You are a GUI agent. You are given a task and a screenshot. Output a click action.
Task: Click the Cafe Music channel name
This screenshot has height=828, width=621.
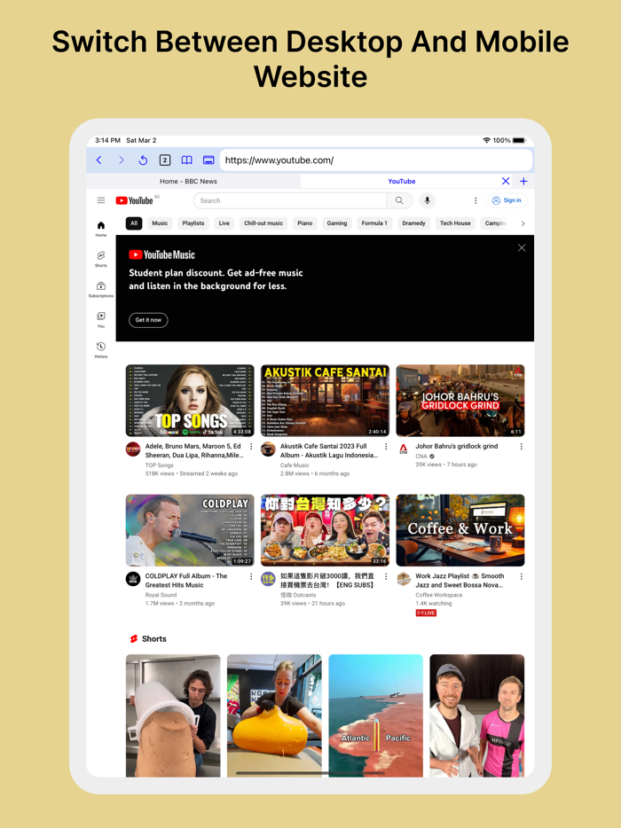tap(295, 465)
